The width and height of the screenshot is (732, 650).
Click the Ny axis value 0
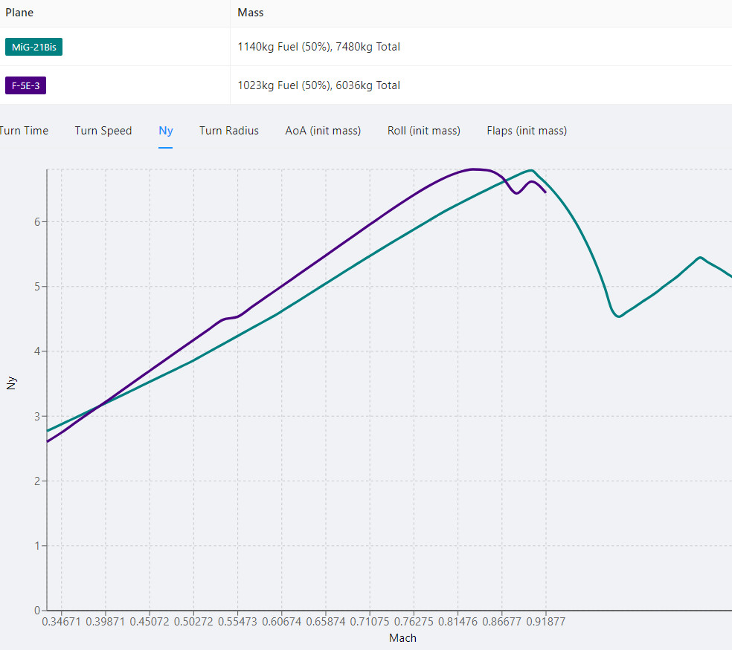tap(37, 611)
